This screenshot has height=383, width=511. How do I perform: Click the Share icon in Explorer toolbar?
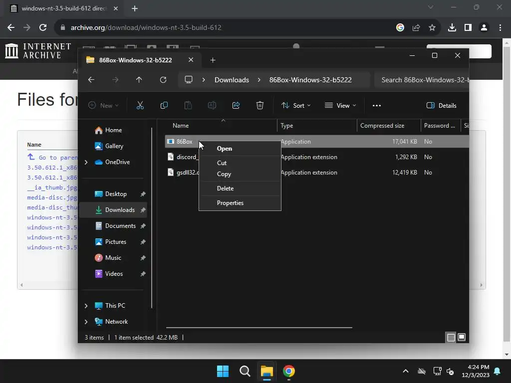pos(236,106)
